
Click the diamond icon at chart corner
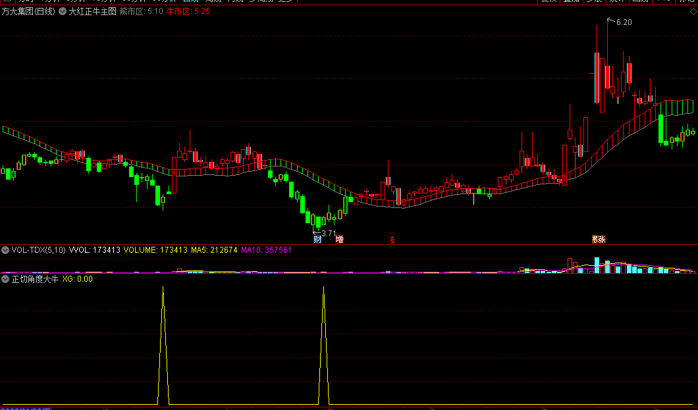click(x=693, y=12)
